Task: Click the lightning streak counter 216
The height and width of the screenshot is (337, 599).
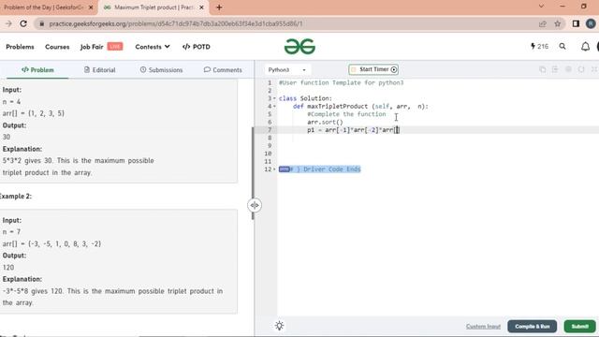Action: [x=539, y=46]
